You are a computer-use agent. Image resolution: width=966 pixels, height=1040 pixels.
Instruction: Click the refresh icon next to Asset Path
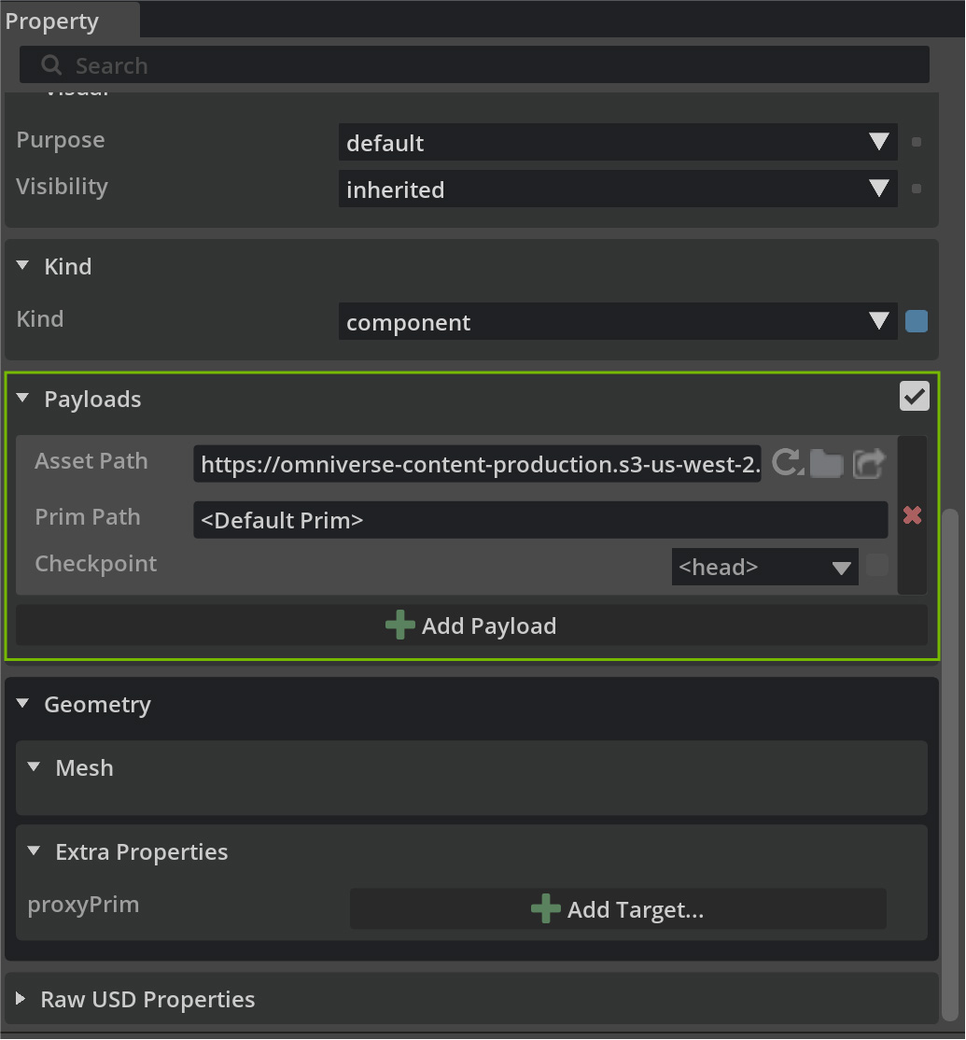pyautogui.click(x=788, y=462)
